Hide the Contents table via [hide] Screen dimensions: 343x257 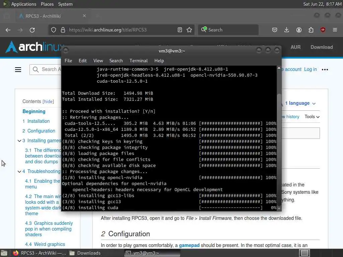pyautogui.click(x=48, y=102)
